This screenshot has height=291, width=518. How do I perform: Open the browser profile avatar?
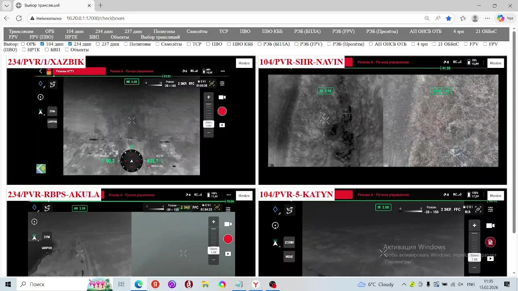click(475, 18)
